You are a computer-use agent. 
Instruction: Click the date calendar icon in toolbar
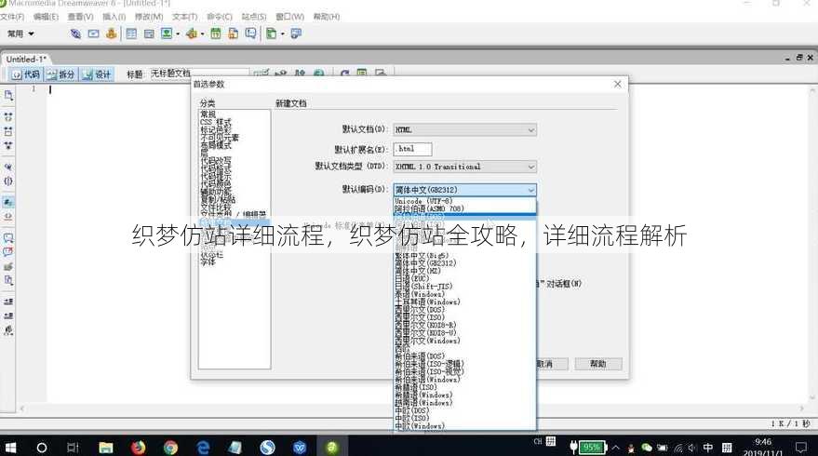(x=216, y=34)
